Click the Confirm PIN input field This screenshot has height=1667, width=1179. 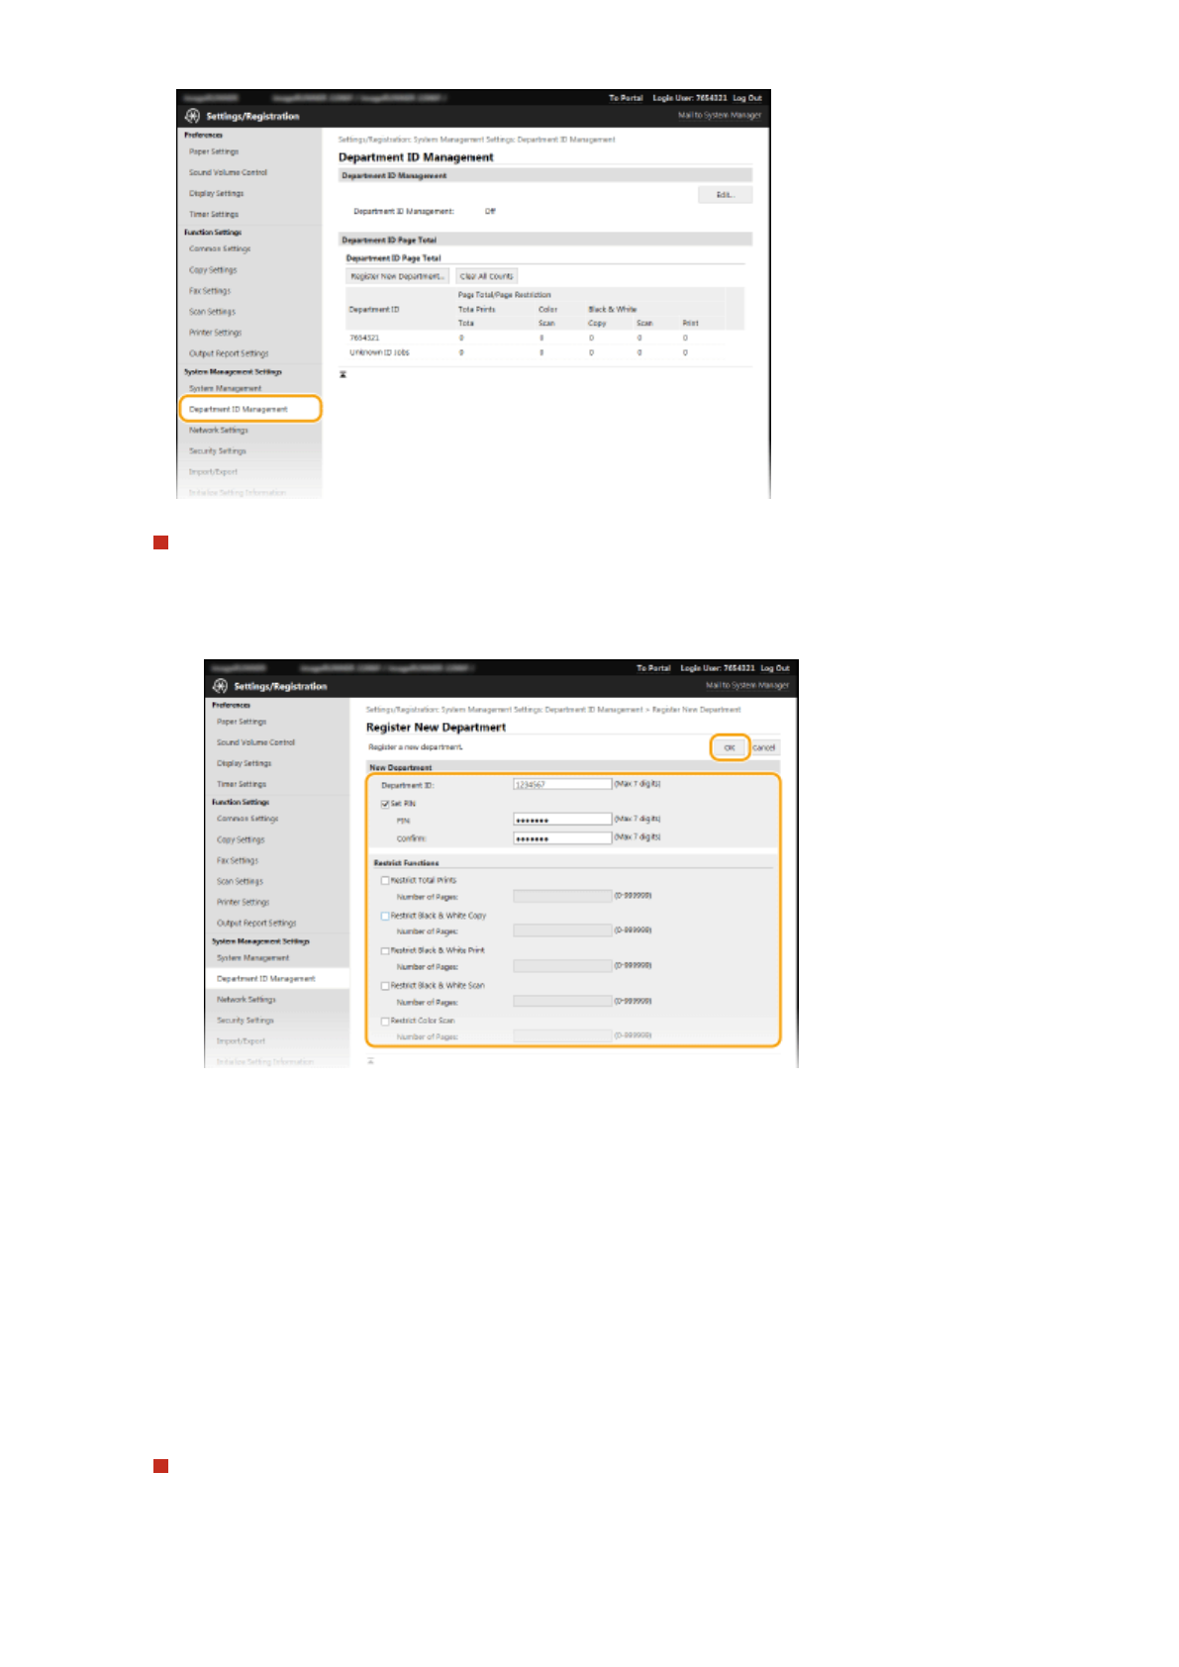[x=562, y=838]
